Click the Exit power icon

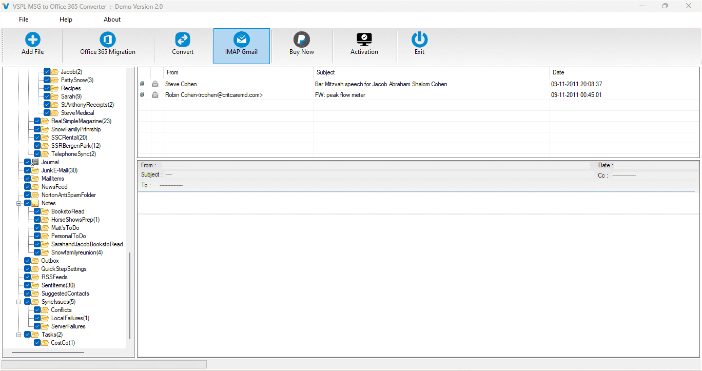pos(419,40)
